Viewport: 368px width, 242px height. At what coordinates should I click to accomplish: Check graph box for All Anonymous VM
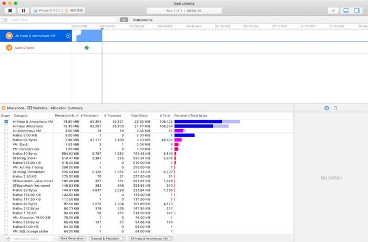[6, 131]
